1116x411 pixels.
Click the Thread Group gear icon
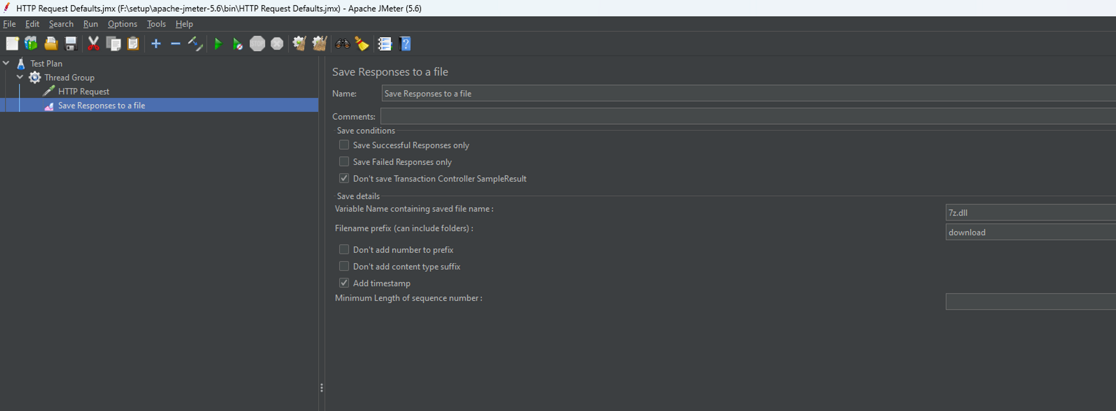pyautogui.click(x=35, y=77)
